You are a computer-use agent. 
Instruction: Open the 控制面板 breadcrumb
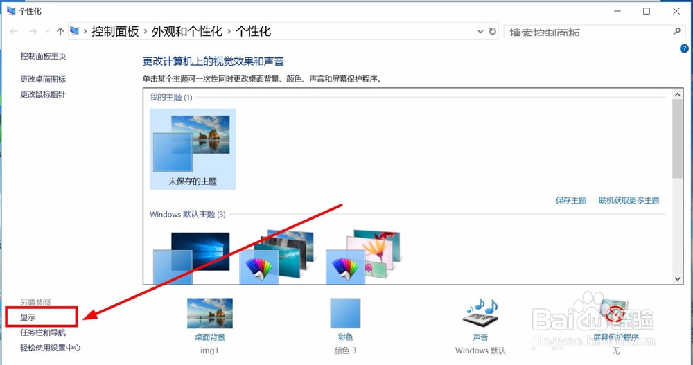115,31
